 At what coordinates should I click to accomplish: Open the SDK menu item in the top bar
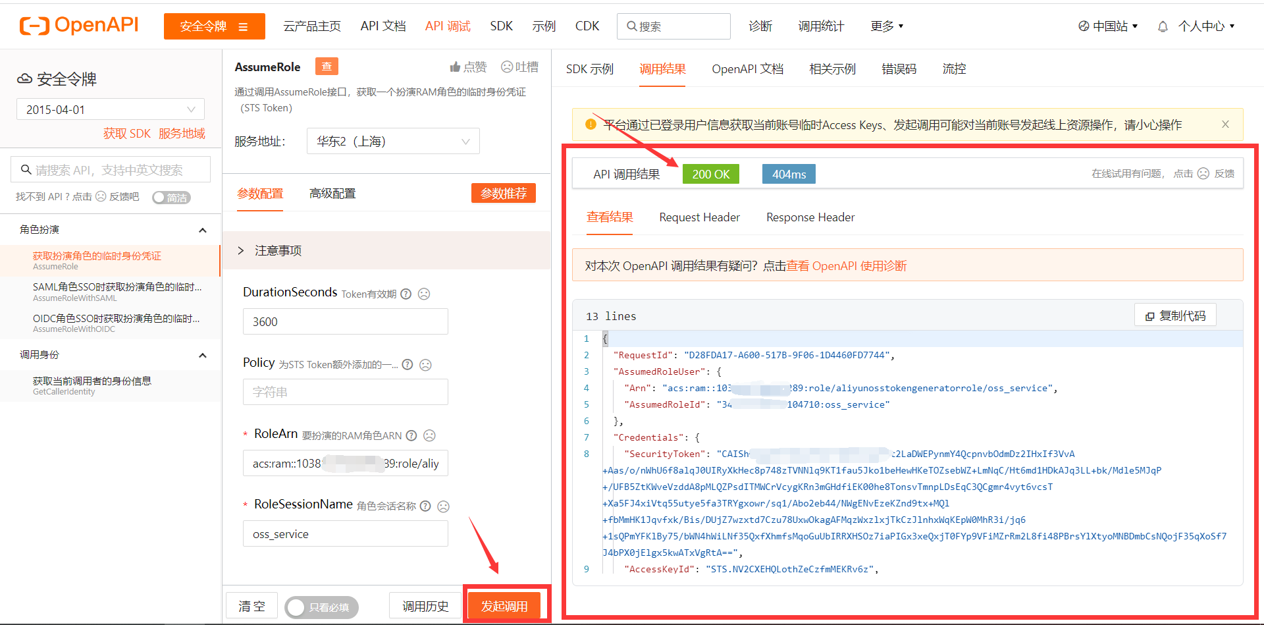point(502,26)
